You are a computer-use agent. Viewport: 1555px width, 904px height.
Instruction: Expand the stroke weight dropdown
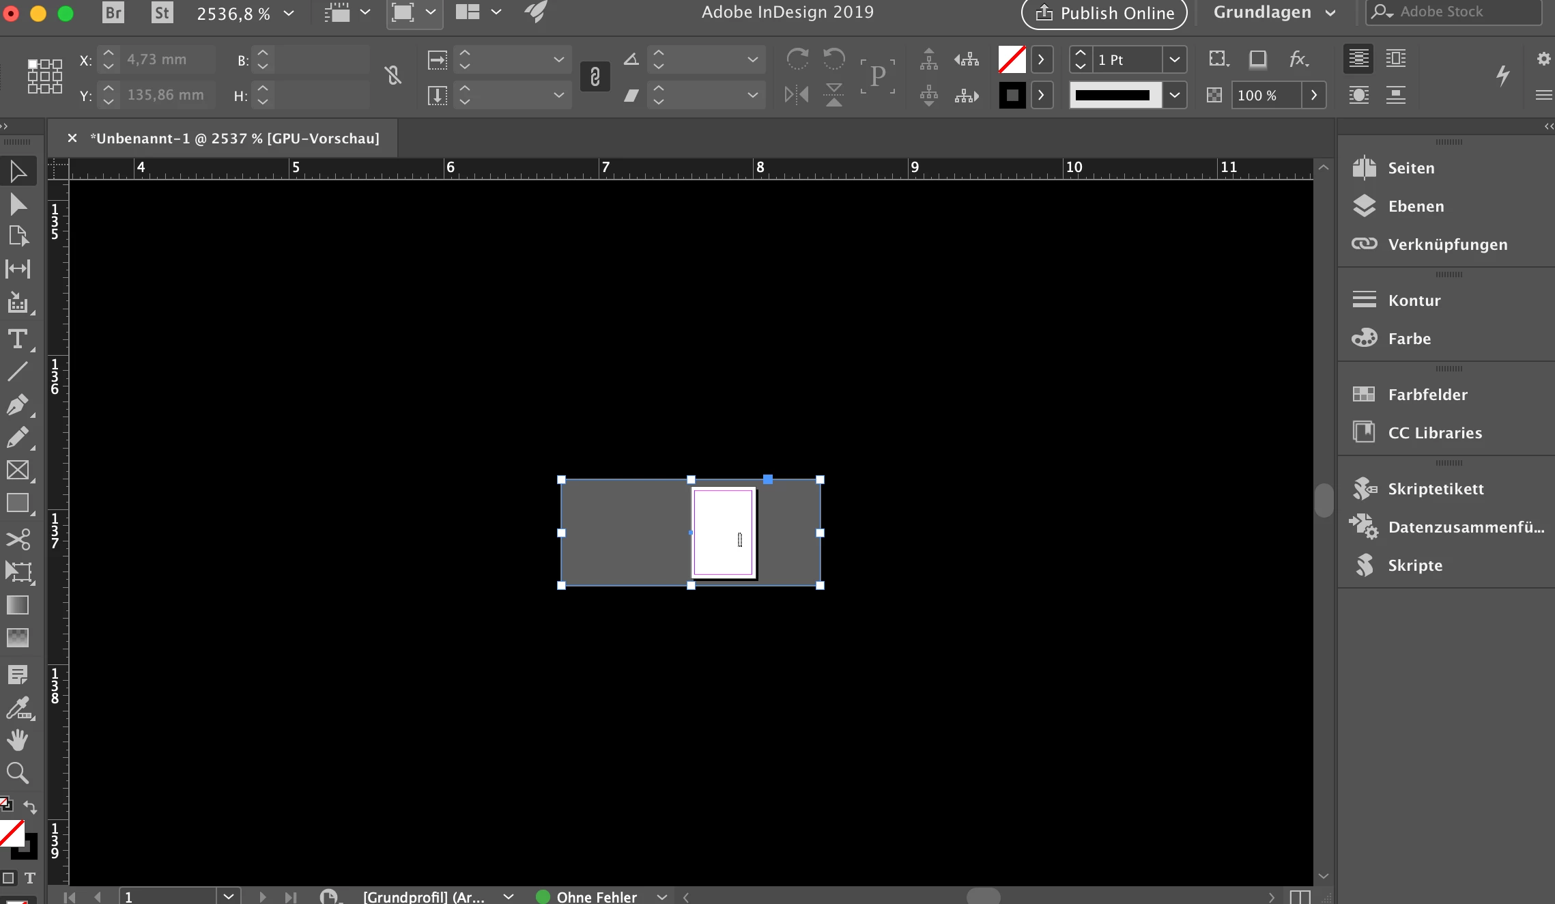(x=1174, y=60)
